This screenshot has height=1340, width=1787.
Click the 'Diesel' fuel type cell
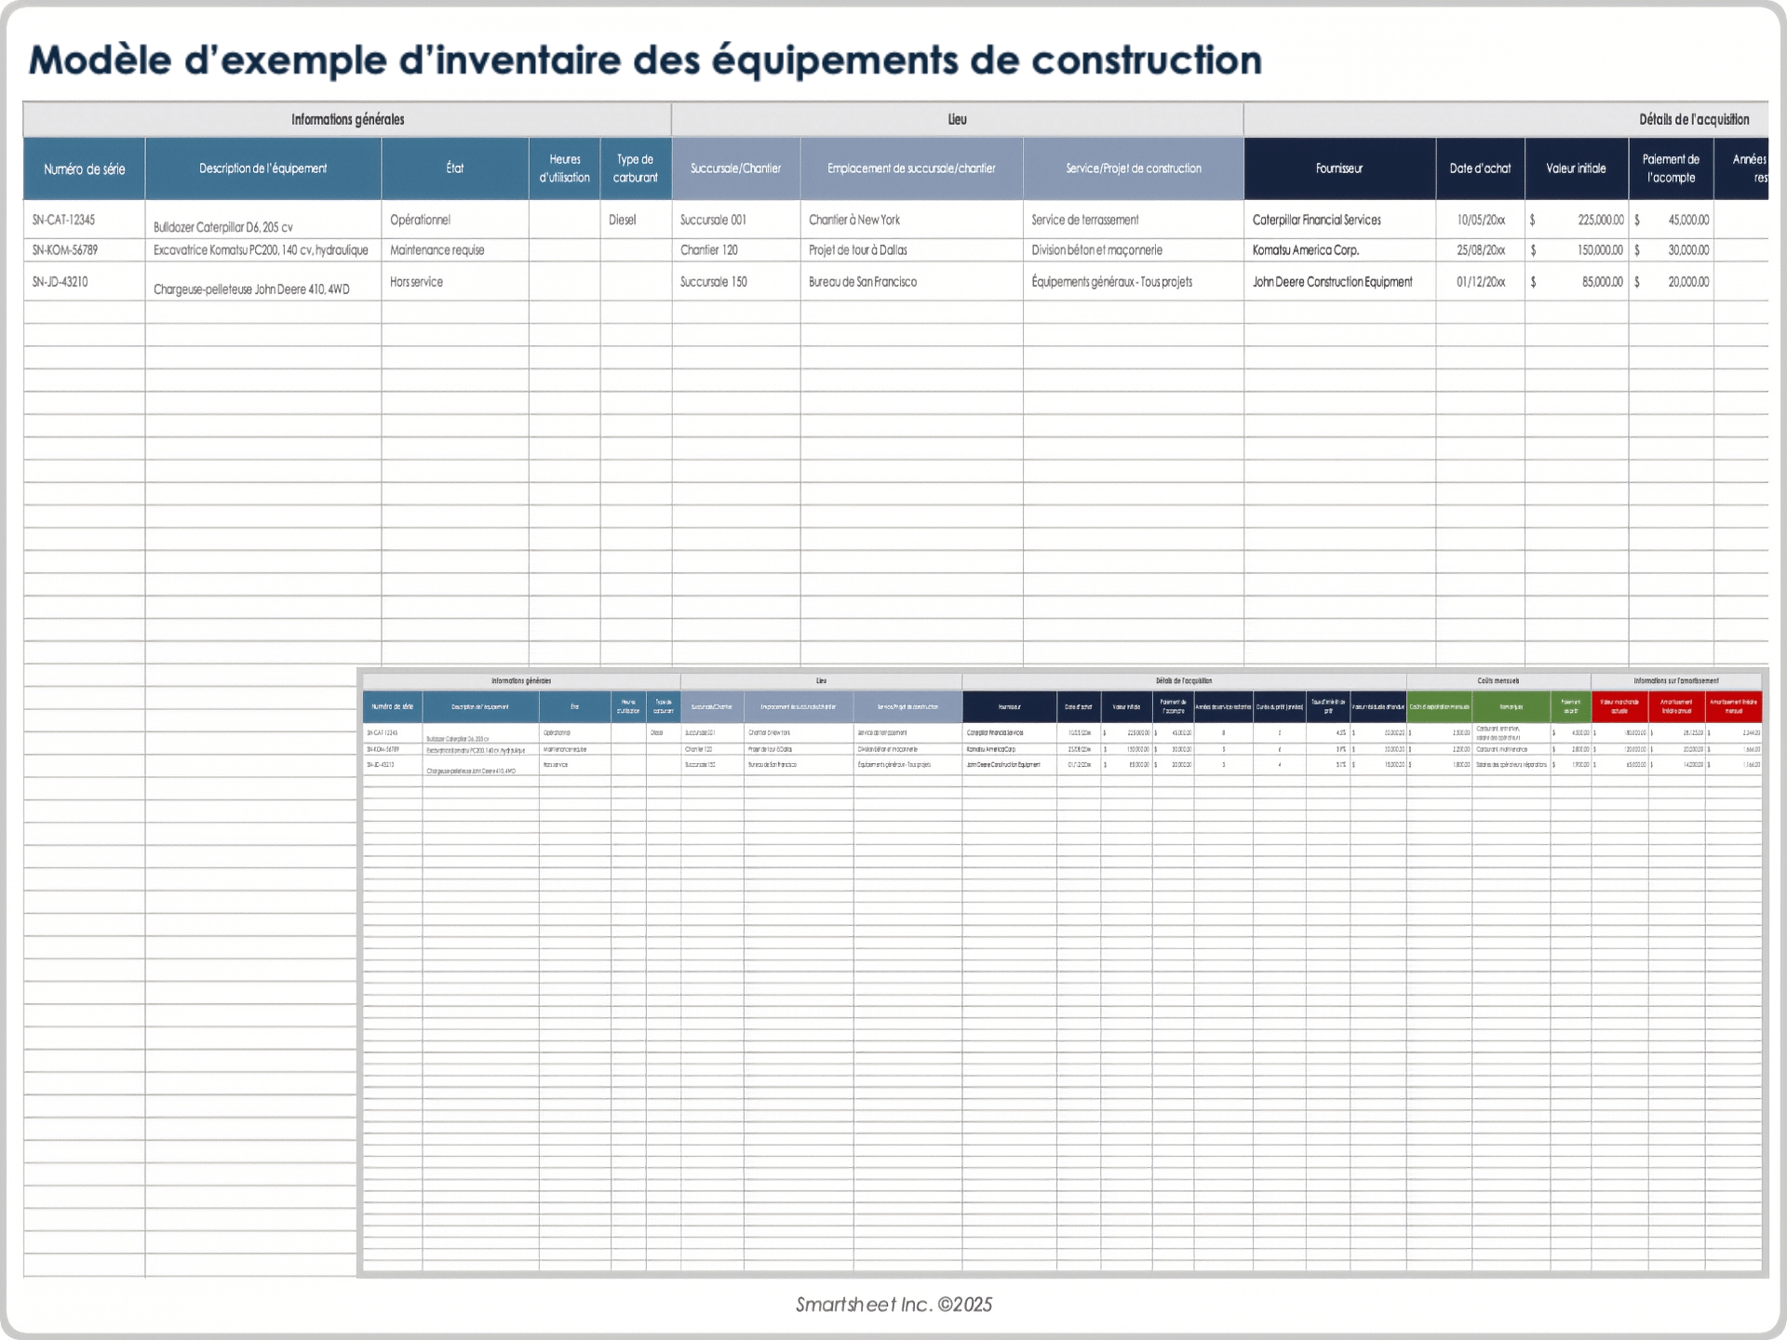tap(636, 220)
